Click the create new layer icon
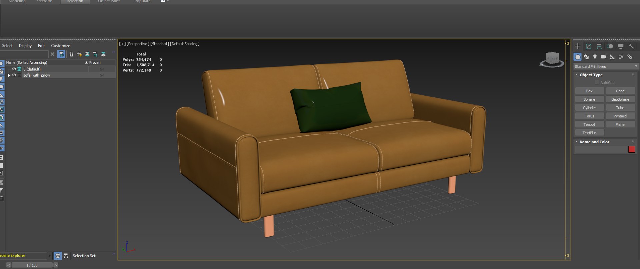Image resolution: width=640 pixels, height=269 pixels. (79, 54)
